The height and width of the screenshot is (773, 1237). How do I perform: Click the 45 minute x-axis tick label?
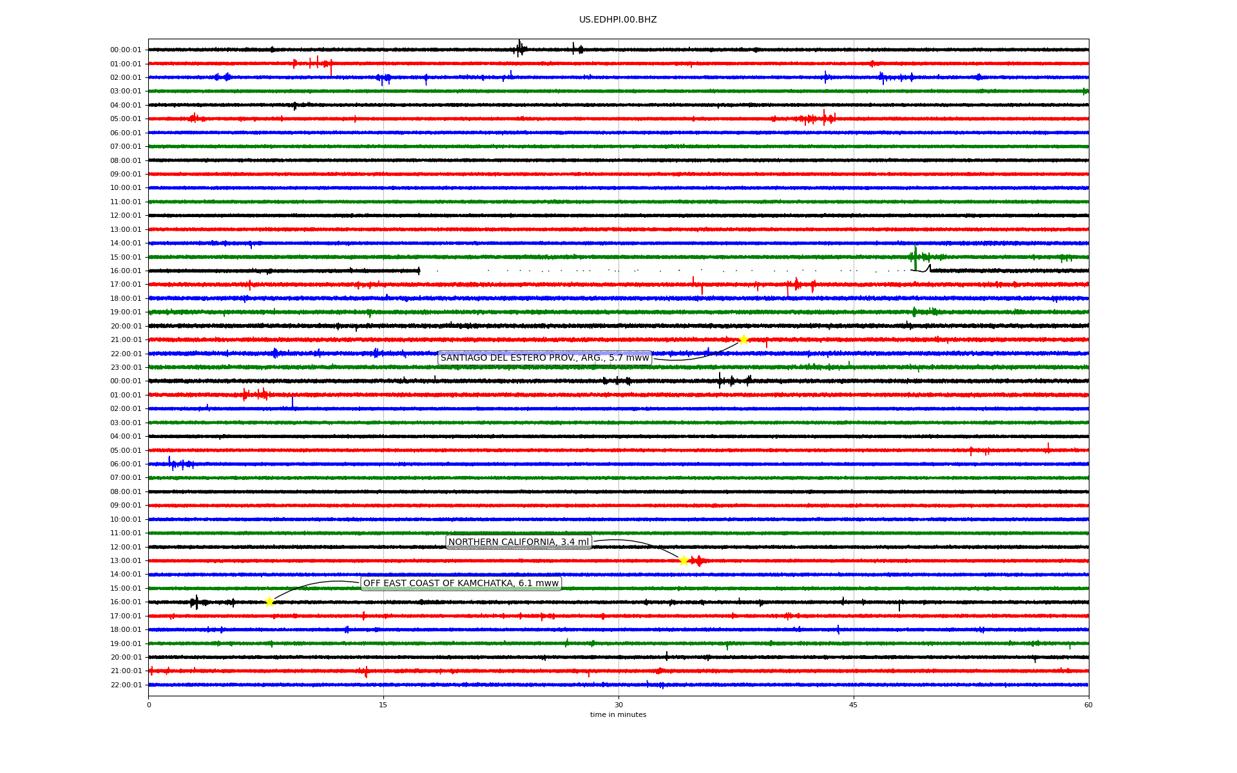(854, 705)
